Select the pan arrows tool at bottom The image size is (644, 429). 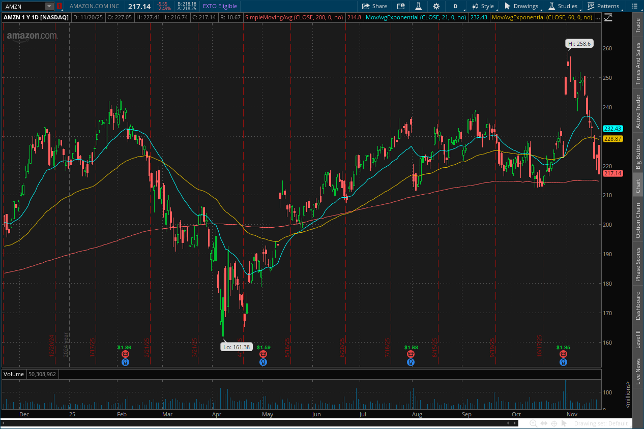(x=544, y=423)
